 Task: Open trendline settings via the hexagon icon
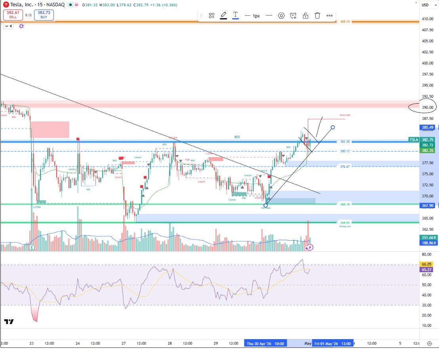click(x=281, y=16)
